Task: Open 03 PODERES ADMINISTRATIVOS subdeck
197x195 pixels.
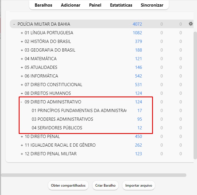Action: pyautogui.click(x=62, y=119)
